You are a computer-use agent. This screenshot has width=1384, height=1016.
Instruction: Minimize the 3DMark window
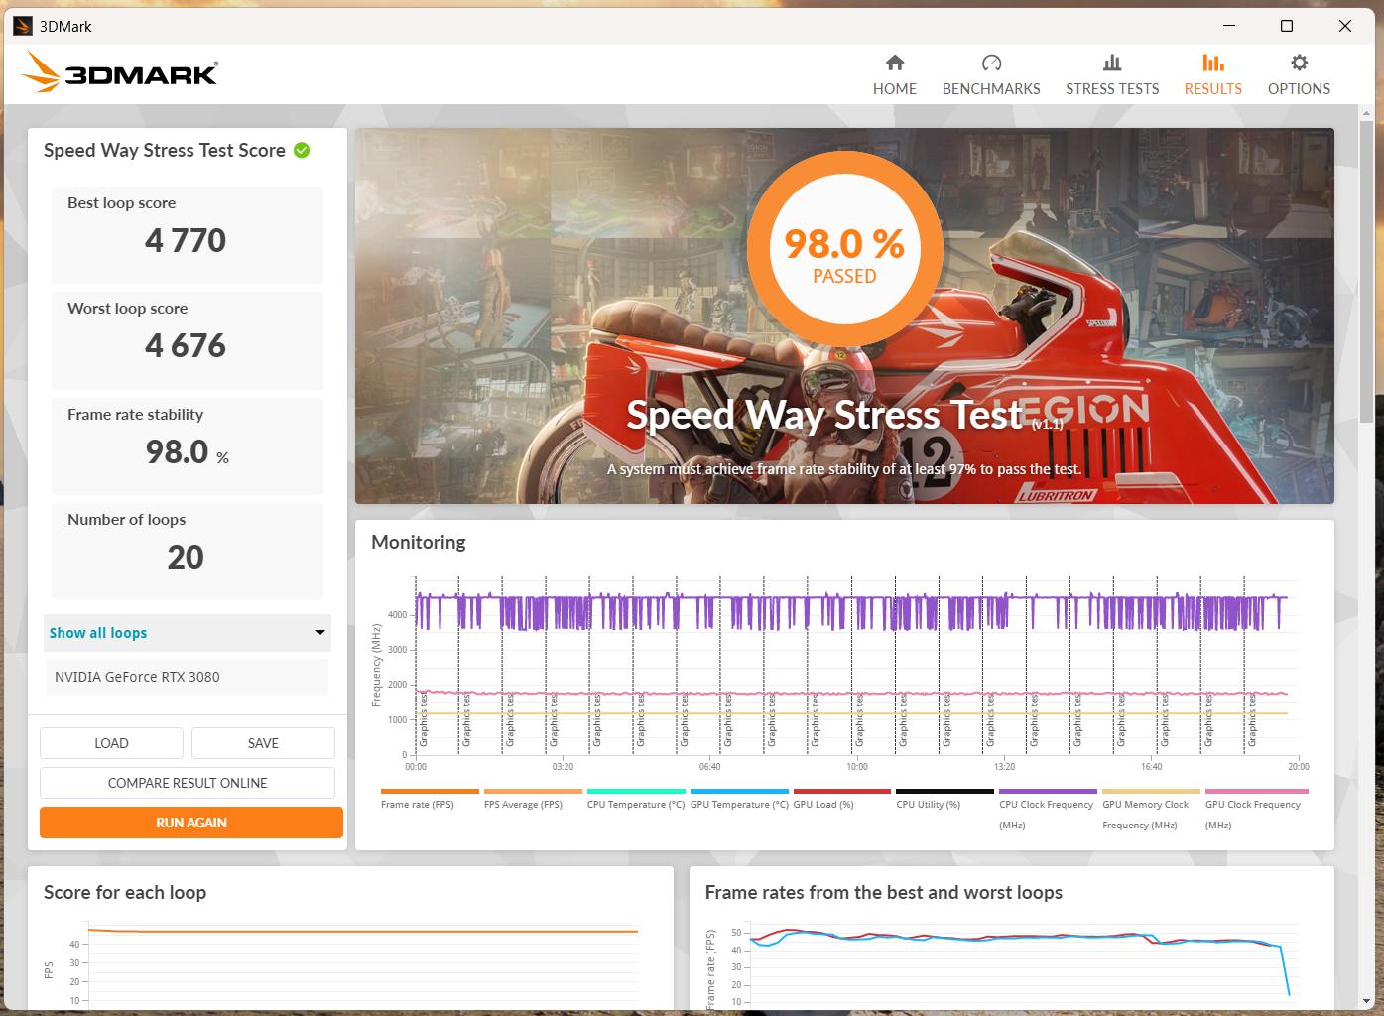(1228, 26)
